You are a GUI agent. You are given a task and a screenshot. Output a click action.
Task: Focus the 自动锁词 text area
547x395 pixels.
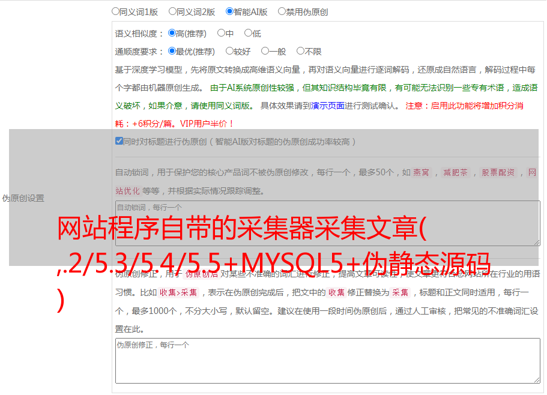tap(328, 223)
